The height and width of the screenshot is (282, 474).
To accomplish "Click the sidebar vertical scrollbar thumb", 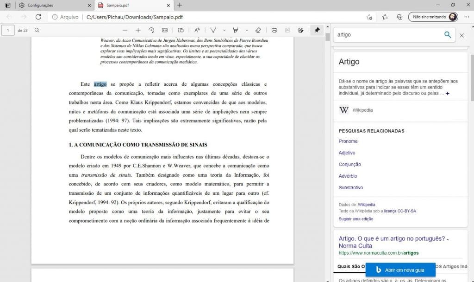I will [472, 77].
